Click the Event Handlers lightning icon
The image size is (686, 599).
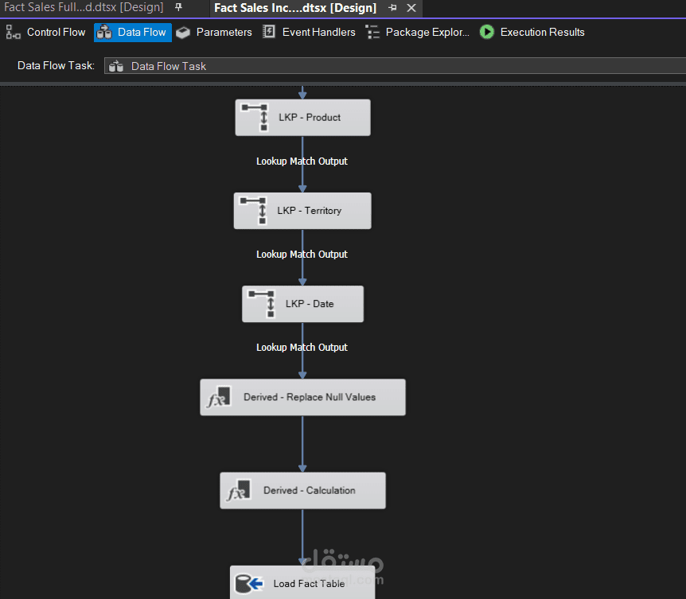coord(269,32)
